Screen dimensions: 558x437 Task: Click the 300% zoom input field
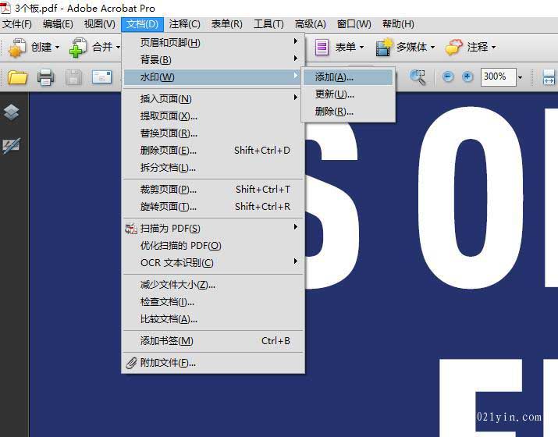pos(498,77)
